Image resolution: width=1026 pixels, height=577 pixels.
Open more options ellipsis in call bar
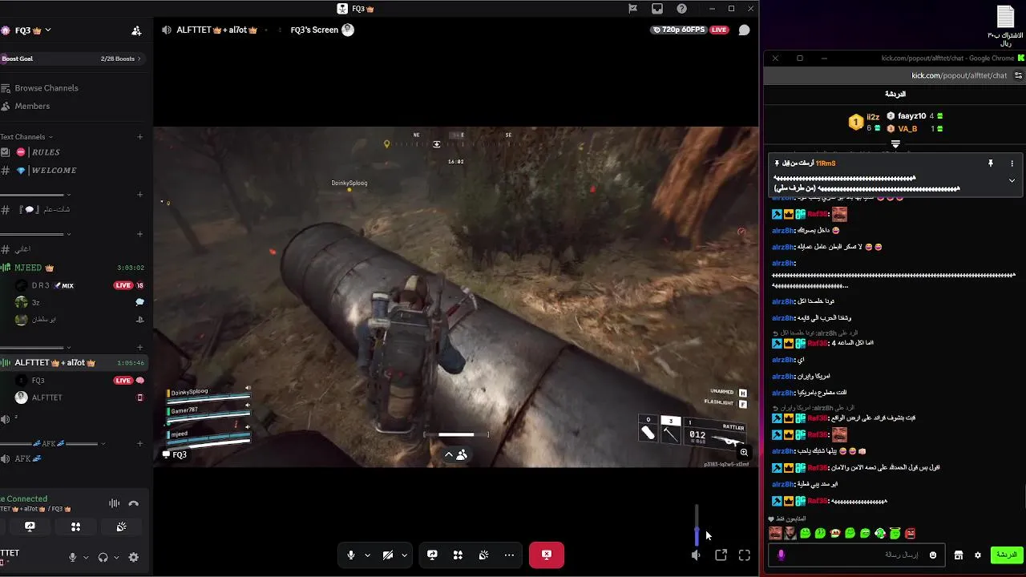(509, 555)
